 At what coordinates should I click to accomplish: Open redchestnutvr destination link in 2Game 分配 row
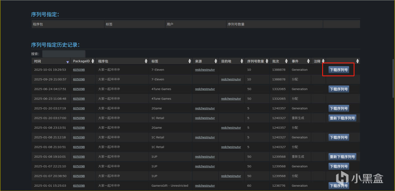click(231, 128)
